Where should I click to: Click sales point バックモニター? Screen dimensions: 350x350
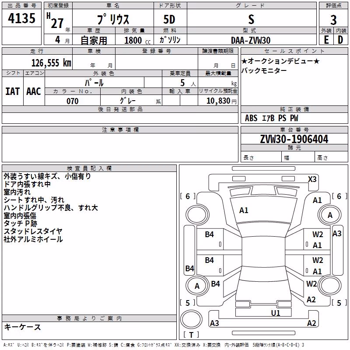(x=264, y=70)
